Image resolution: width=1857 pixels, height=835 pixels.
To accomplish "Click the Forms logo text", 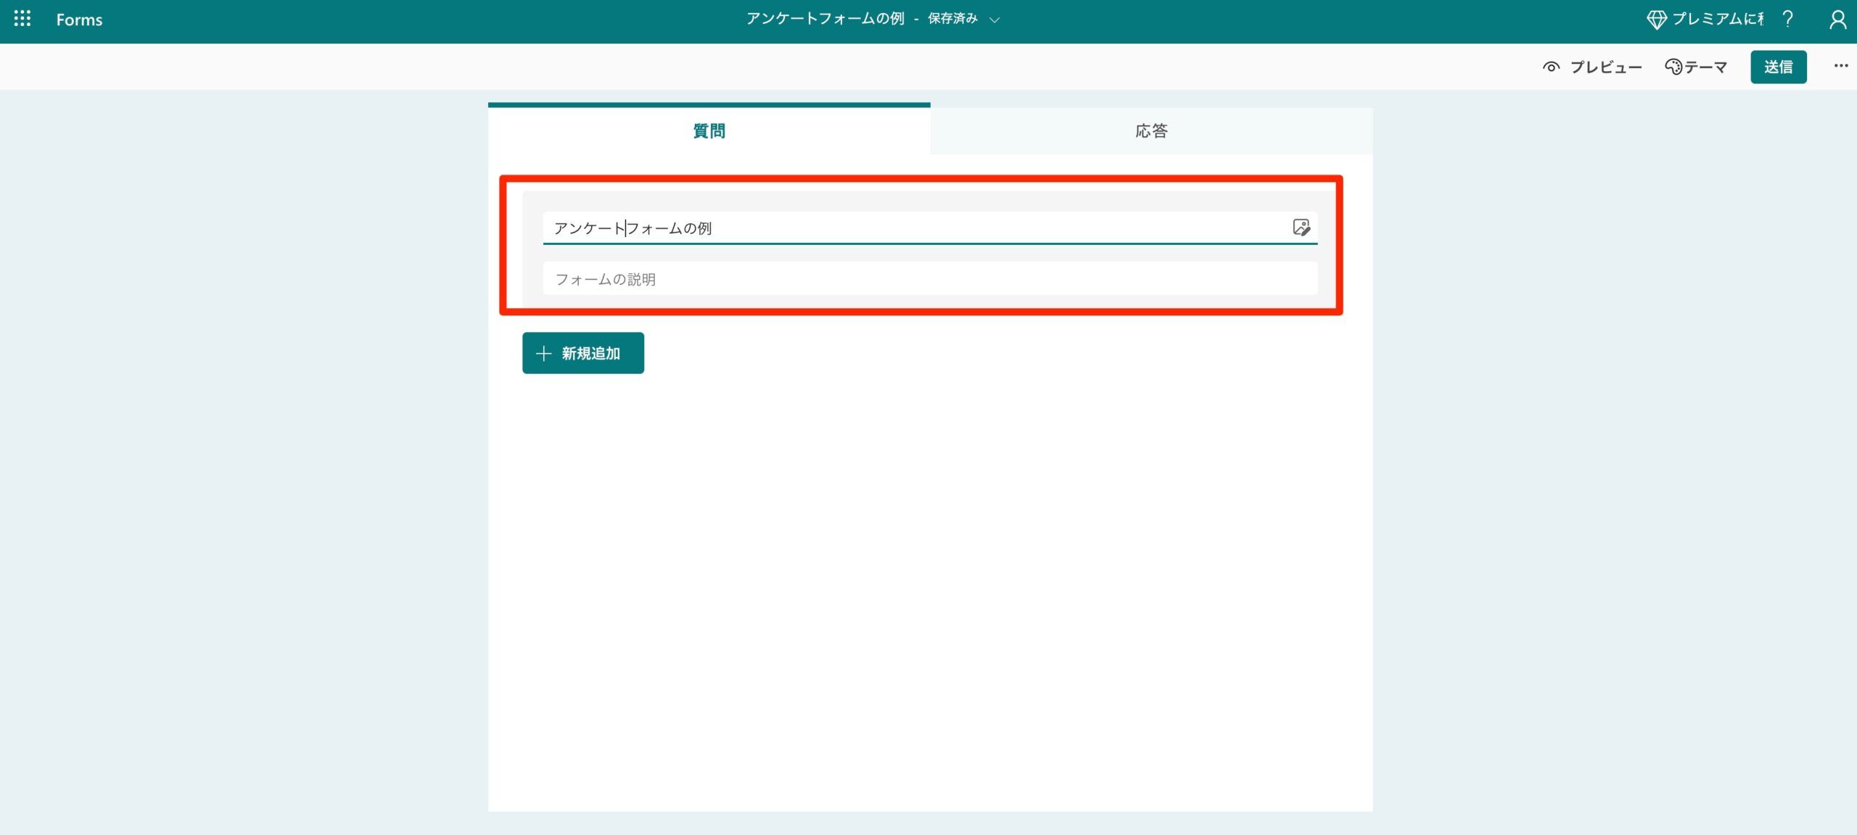I will [x=78, y=20].
